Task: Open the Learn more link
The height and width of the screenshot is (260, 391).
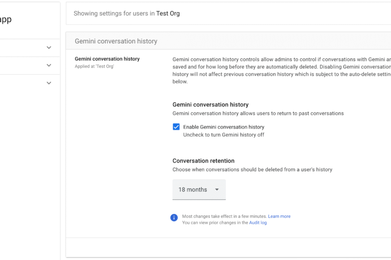Action: [x=279, y=216]
